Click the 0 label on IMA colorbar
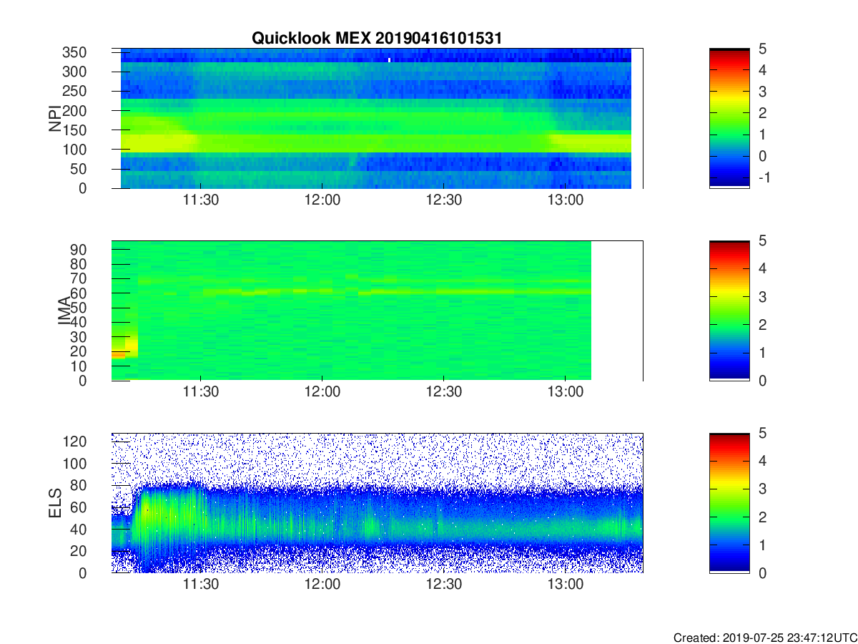Viewport: 858px width, 644px height. pyautogui.click(x=762, y=381)
